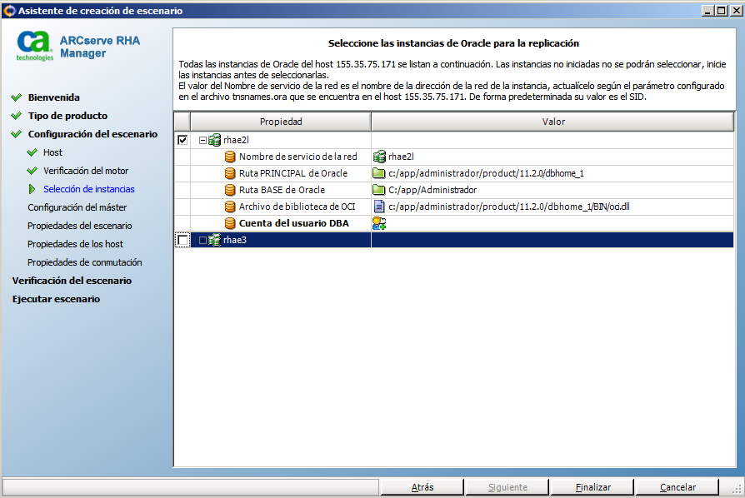Image resolution: width=745 pixels, height=498 pixels.
Task: Click the Propiedad column header
Action: click(281, 122)
